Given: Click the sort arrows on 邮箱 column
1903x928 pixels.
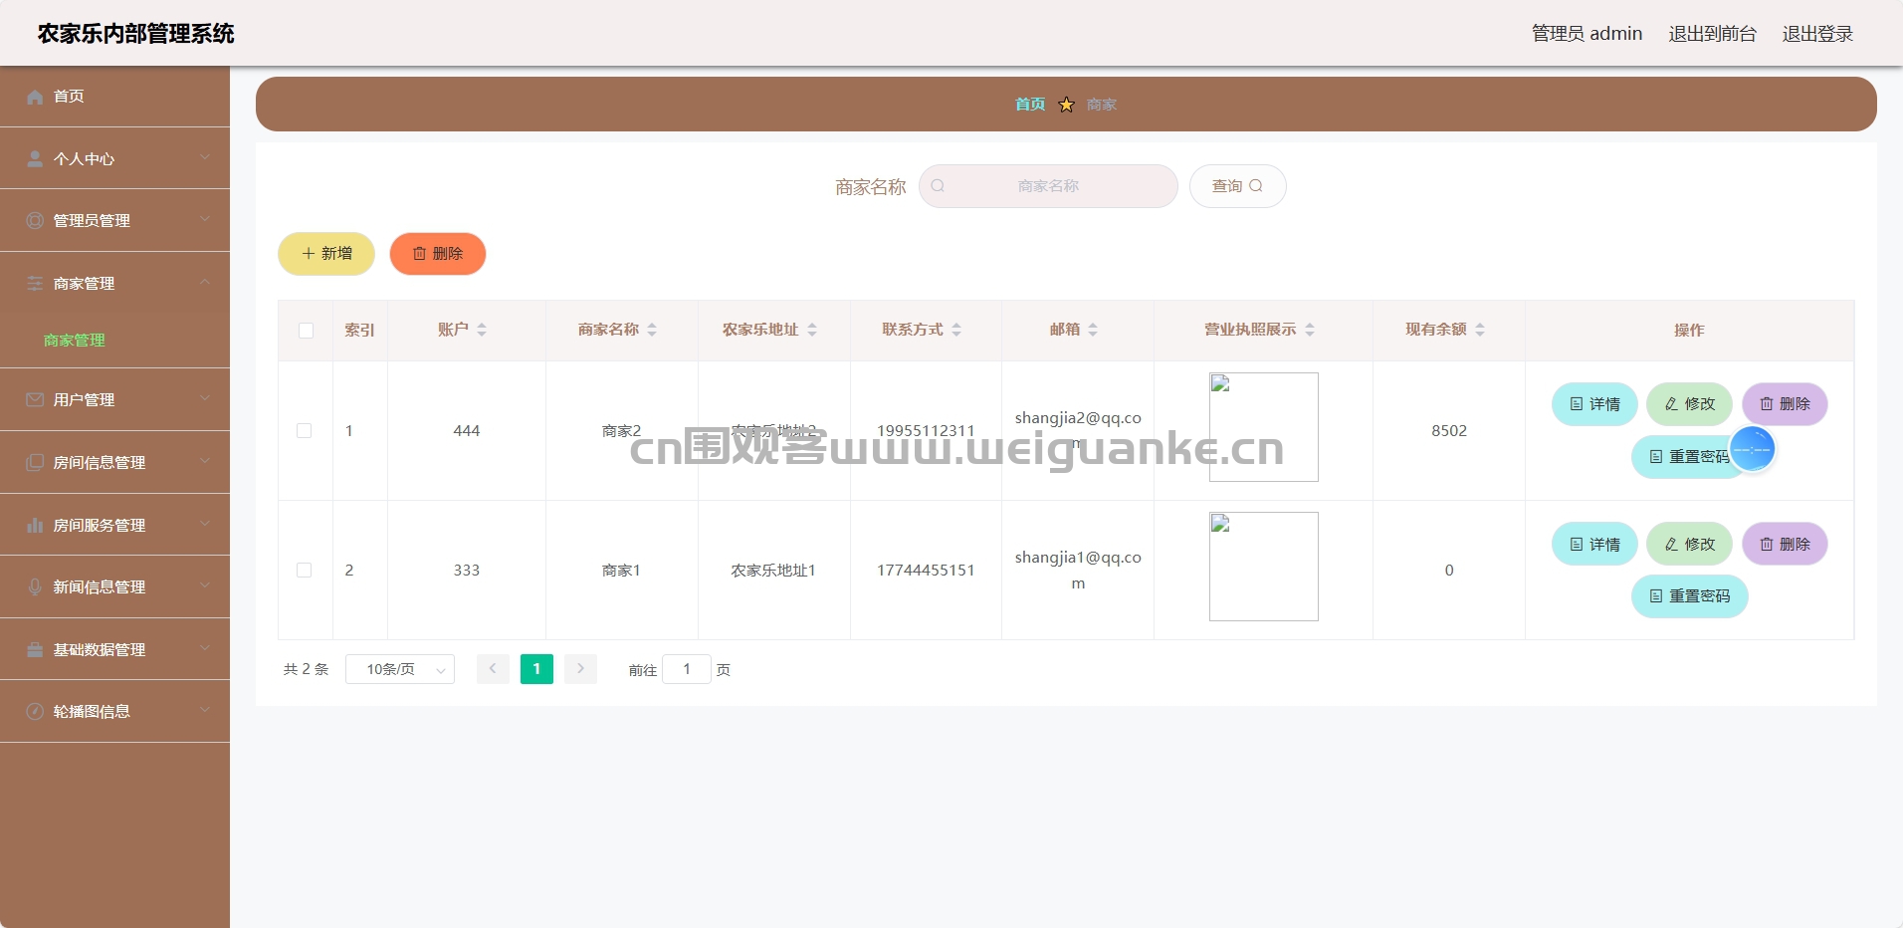Looking at the screenshot, I should click(x=1093, y=330).
